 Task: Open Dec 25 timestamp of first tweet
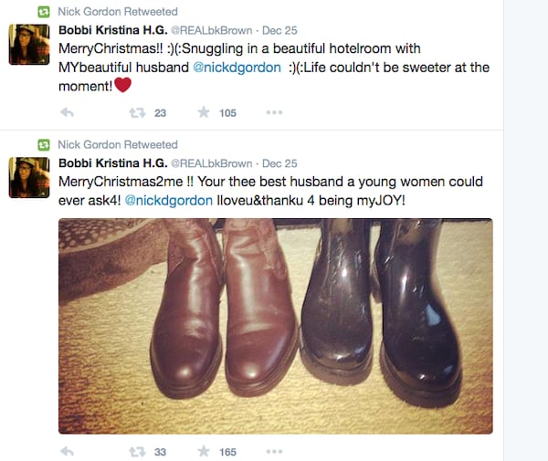pos(279,30)
